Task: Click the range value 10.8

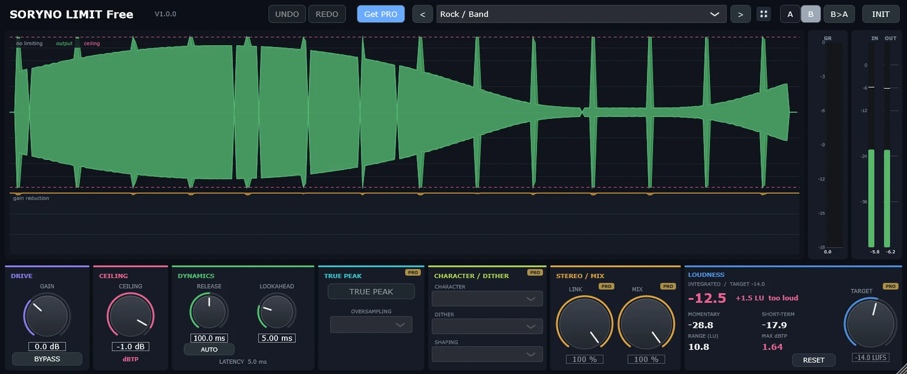Action: [699, 347]
